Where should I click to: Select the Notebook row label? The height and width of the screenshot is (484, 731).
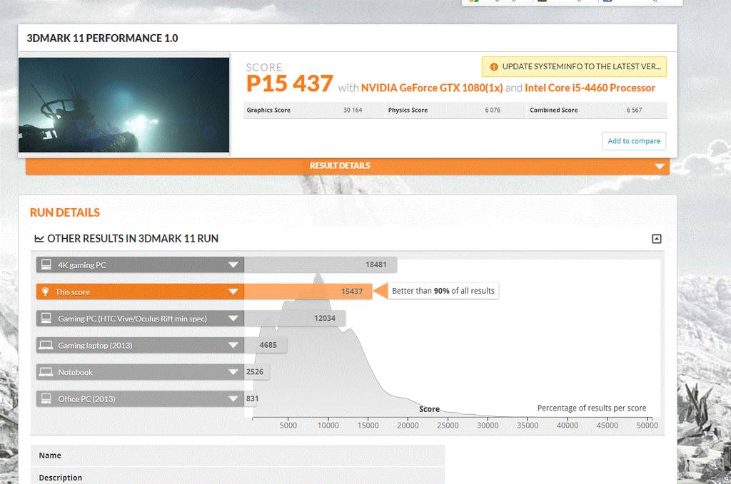[76, 372]
